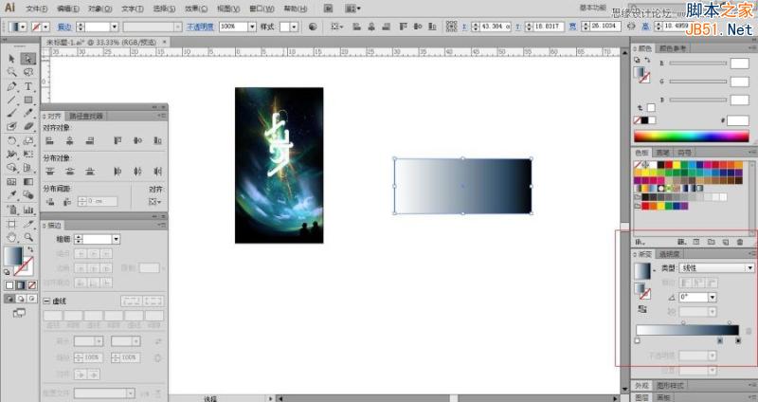Click the new swatch icon

pyautogui.click(x=726, y=242)
